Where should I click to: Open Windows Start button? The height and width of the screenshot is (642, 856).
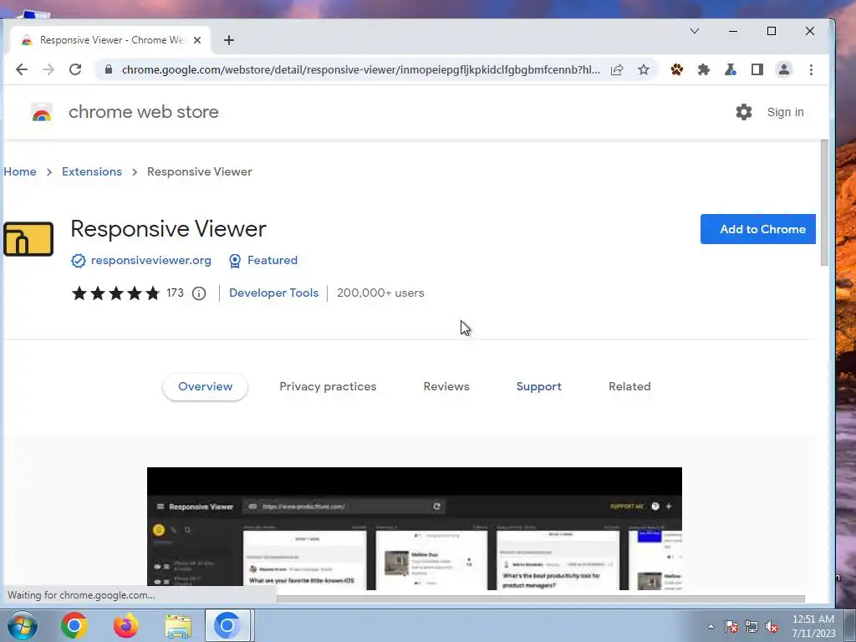pos(22,625)
